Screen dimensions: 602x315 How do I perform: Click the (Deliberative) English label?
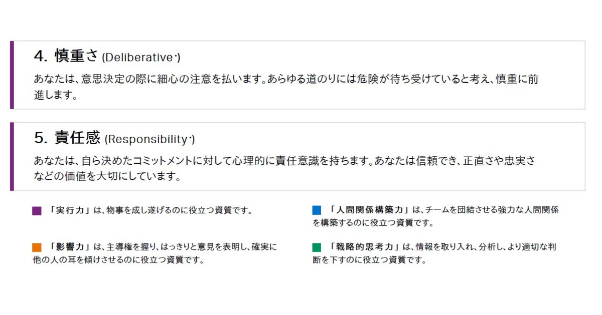click(x=141, y=58)
